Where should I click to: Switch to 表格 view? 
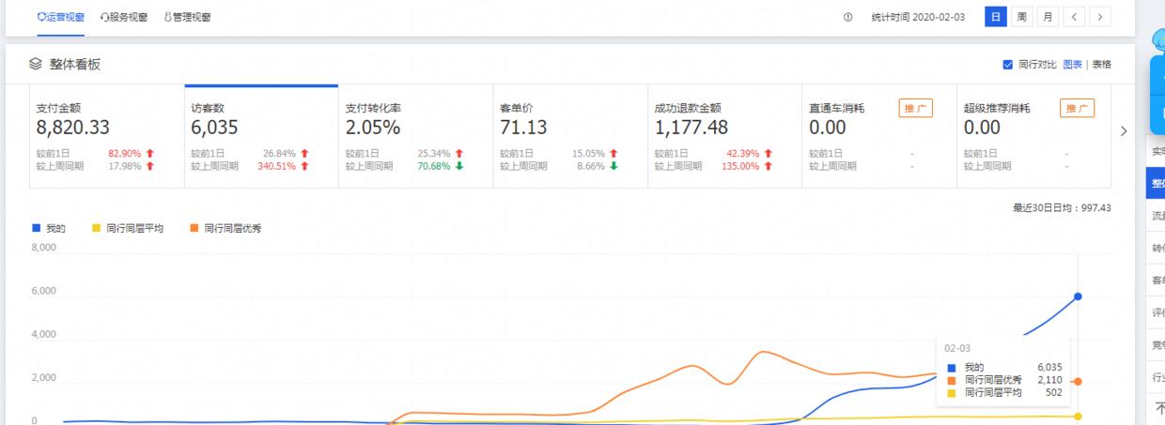pyautogui.click(x=1101, y=65)
